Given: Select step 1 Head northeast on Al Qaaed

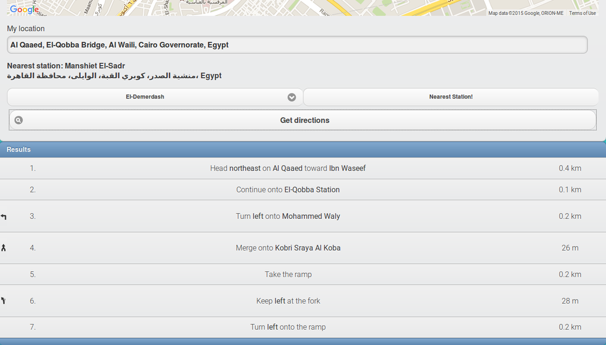Looking at the screenshot, I should (287, 168).
